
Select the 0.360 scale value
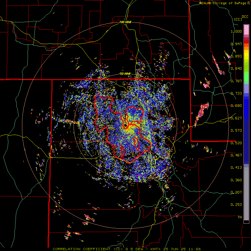(236, 180)
